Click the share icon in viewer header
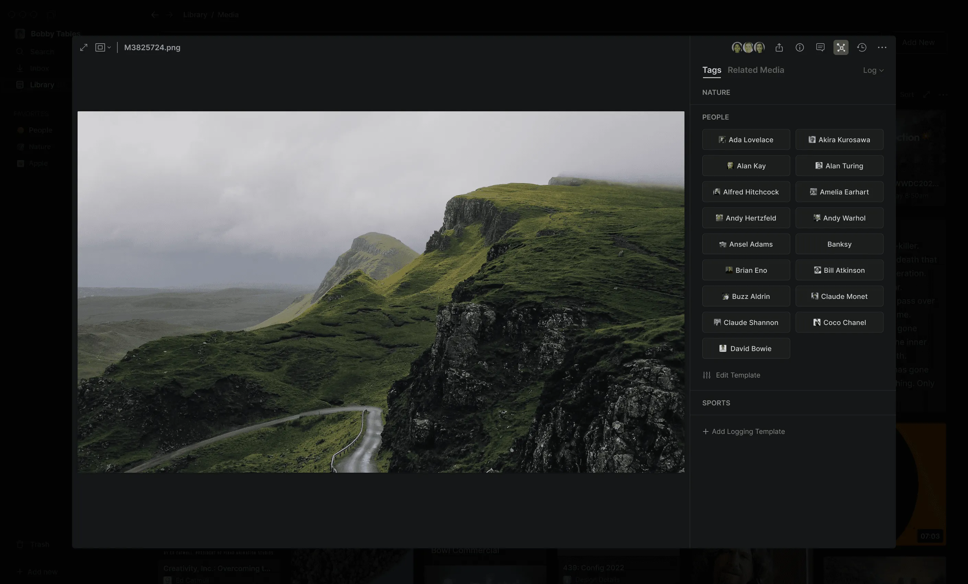Screen dimensions: 968x584 779,48
